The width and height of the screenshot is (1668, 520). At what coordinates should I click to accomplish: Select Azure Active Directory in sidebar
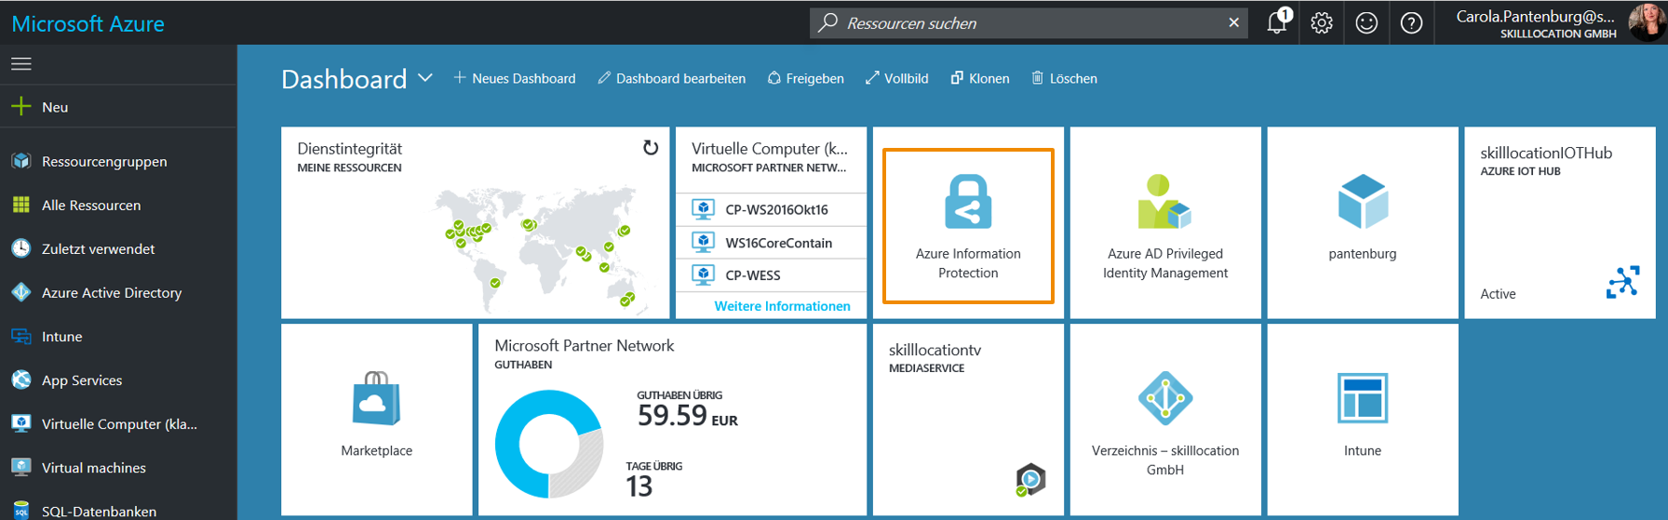pyautogui.click(x=111, y=292)
